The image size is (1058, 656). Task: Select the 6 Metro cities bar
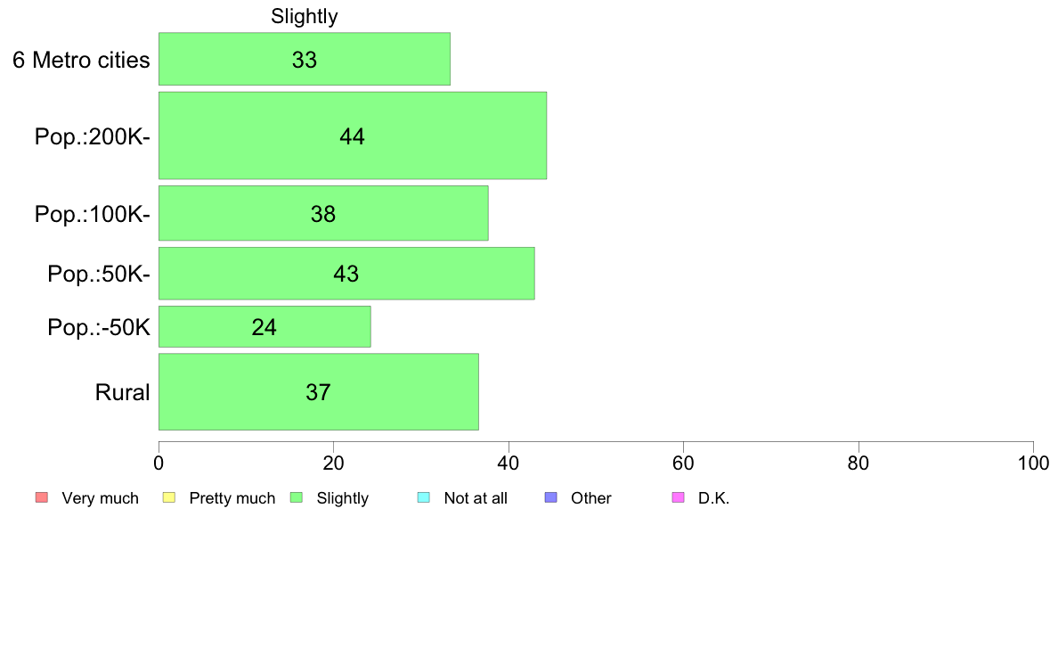point(305,59)
